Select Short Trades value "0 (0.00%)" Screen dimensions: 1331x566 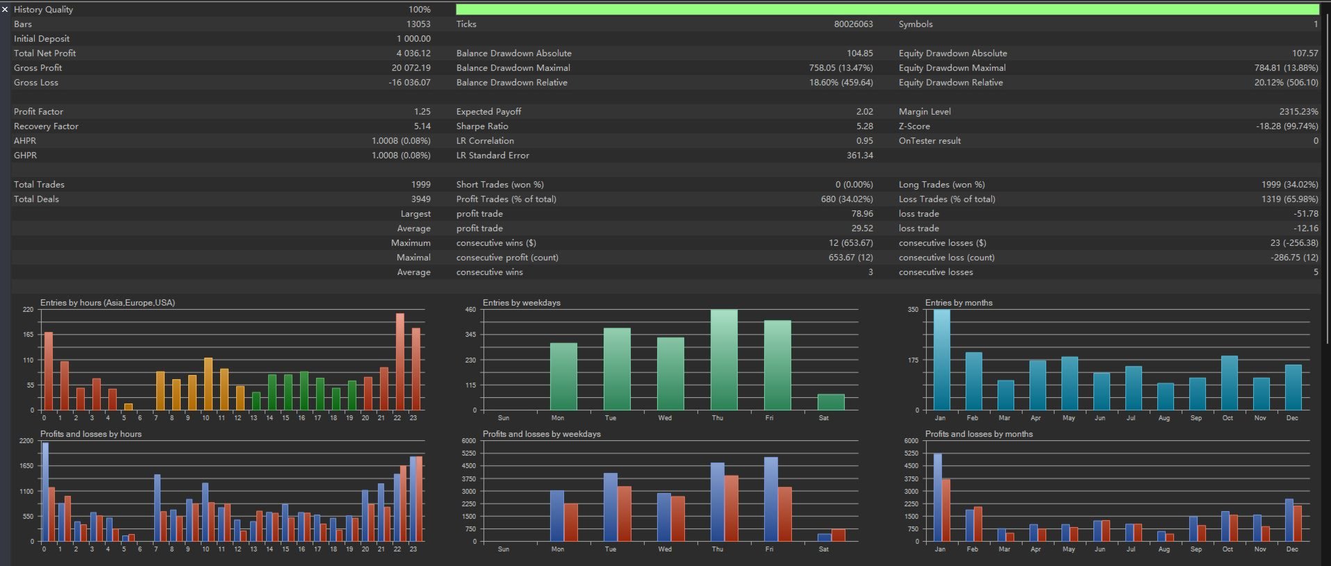[x=854, y=185]
